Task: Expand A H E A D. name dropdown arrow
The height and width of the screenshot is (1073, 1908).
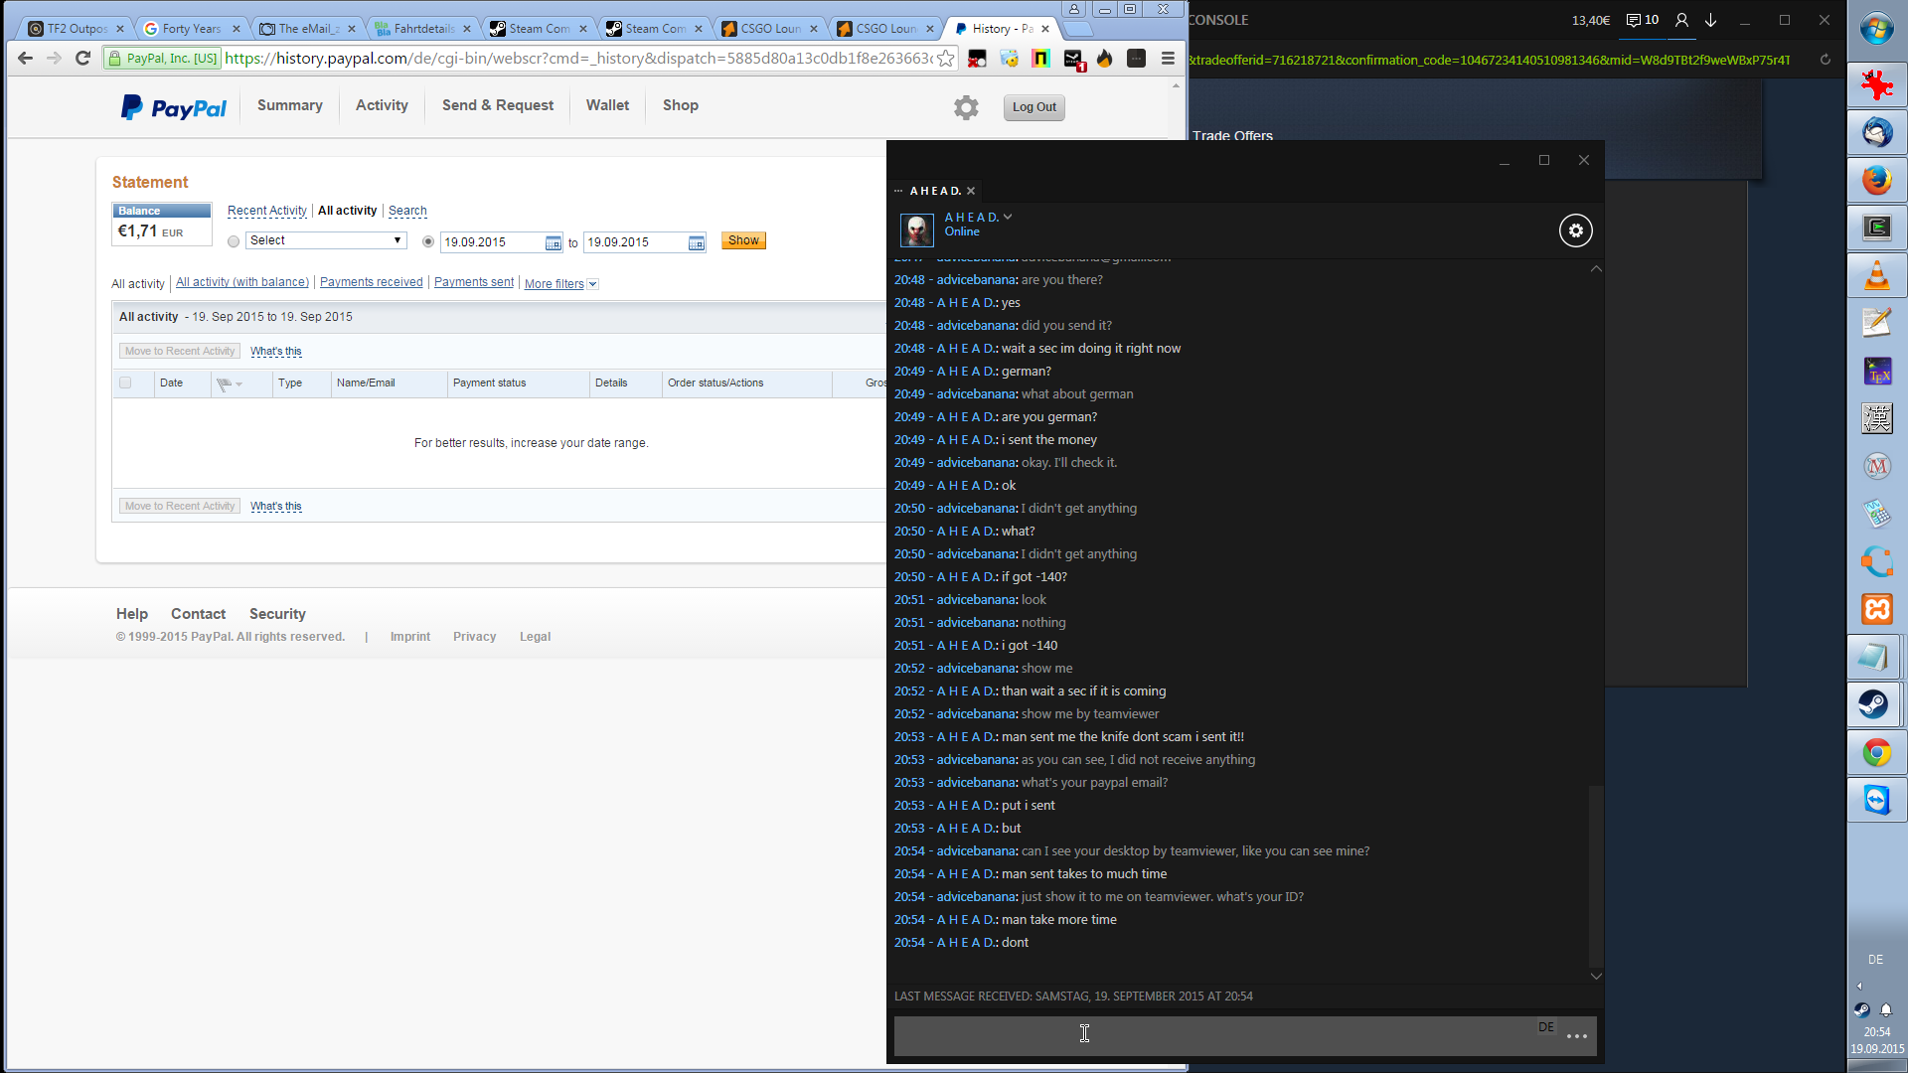Action: [x=1008, y=217]
